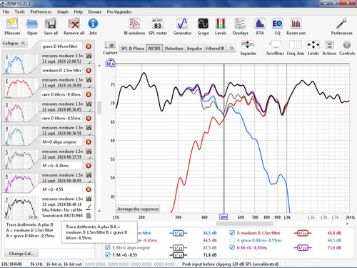Open the Scope tool
Screen dimensions: 357x268
point(203,26)
